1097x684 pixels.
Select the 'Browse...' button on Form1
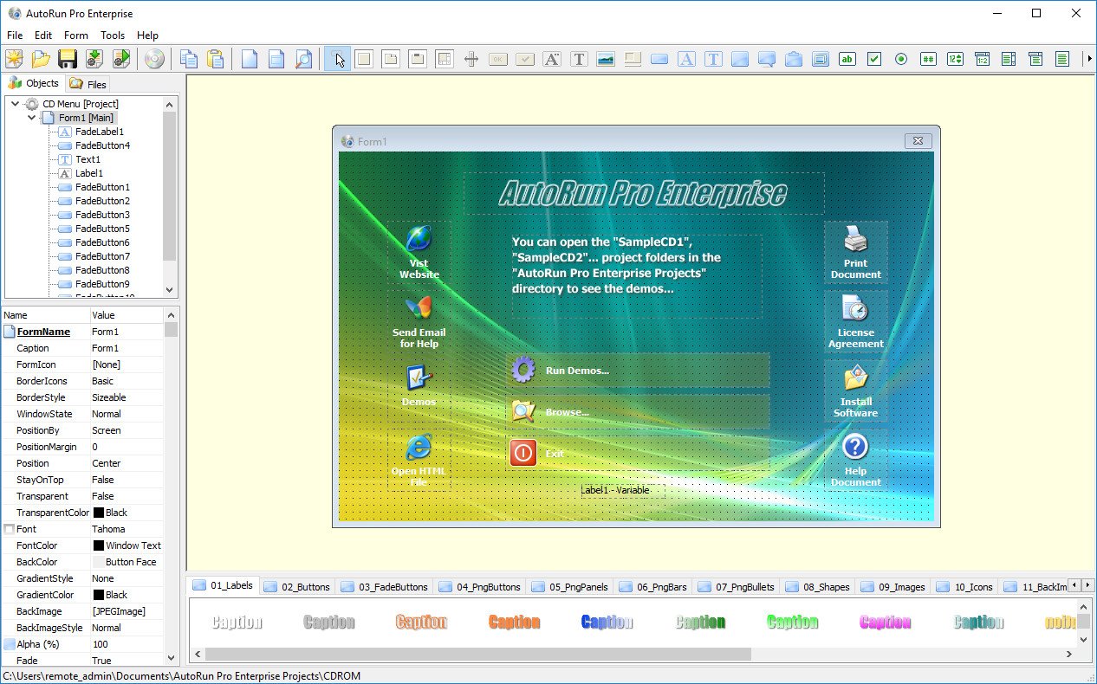pyautogui.click(x=638, y=411)
